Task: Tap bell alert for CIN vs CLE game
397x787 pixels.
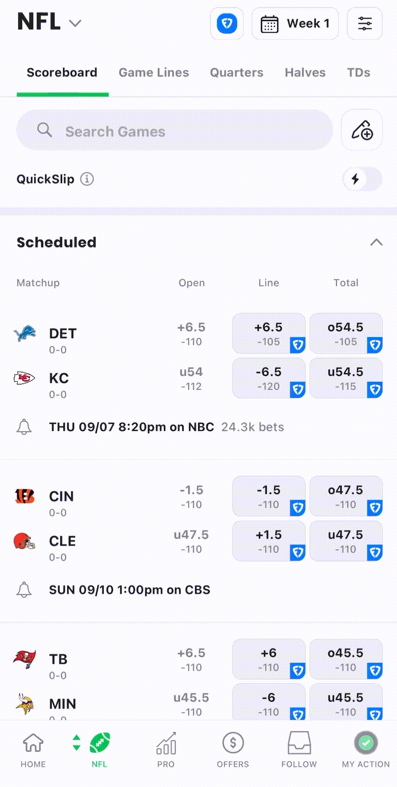Action: point(24,590)
